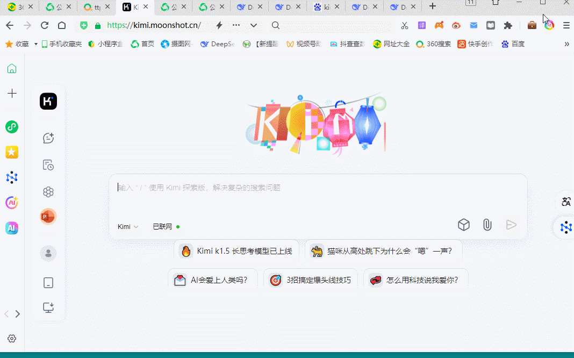Image resolution: width=574 pixels, height=358 pixels.
Task: Open mobile app icon in Kimi sidebar
Action: (x=48, y=283)
